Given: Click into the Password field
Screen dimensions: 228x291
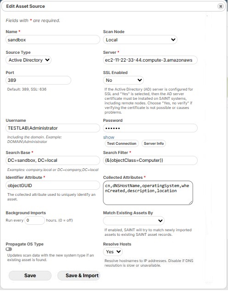Looking at the screenshot, I should coord(150,128).
